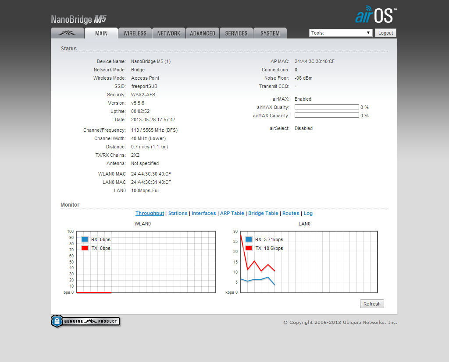Screen dimensions: 449x362
Task: Click the '113 / 5565 MHz (DFS)' value
Action: pos(154,130)
